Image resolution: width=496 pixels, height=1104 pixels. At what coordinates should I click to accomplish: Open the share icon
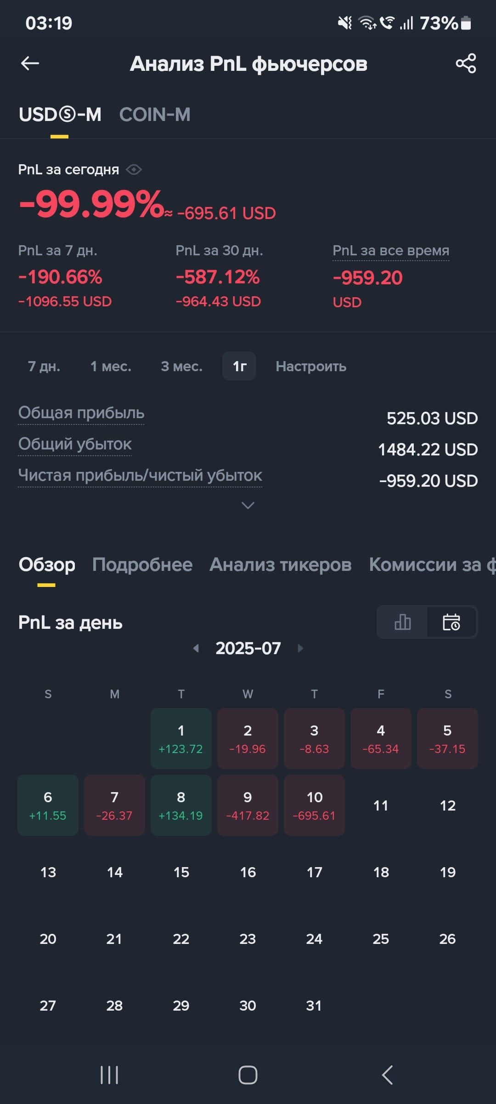click(466, 63)
